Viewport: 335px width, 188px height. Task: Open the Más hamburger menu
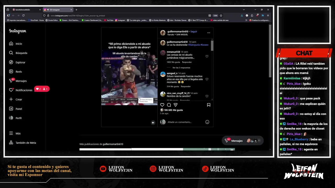pyautogui.click(x=15, y=133)
